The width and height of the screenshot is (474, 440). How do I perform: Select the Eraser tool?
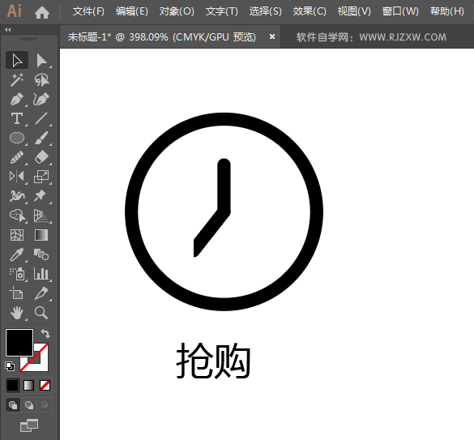click(41, 157)
